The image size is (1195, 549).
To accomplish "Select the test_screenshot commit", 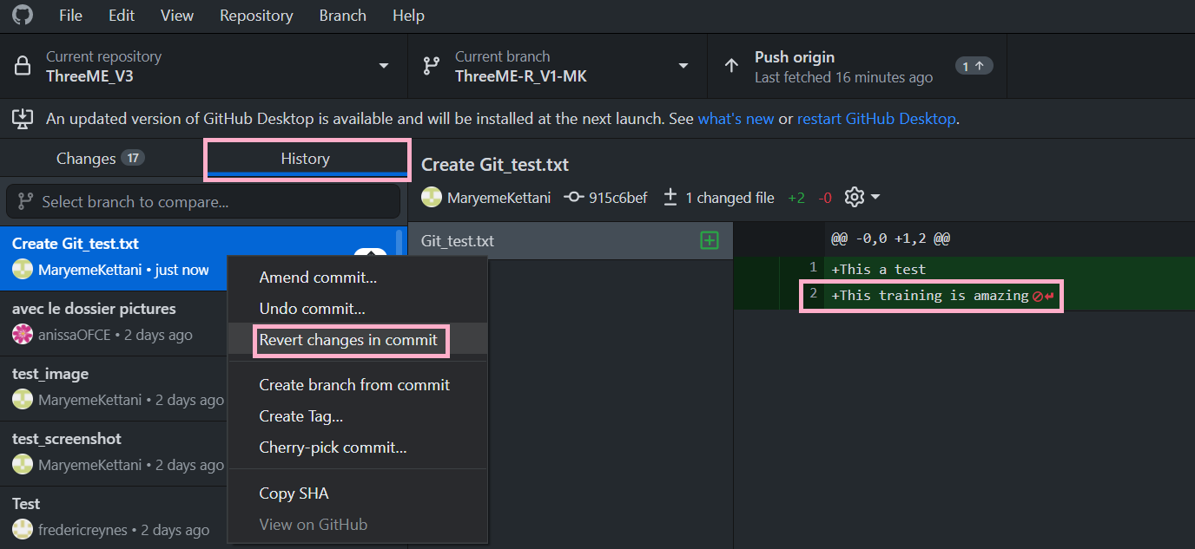I will (x=113, y=453).
